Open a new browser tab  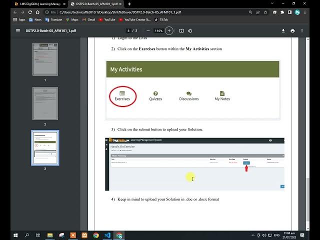[x=129, y=4]
